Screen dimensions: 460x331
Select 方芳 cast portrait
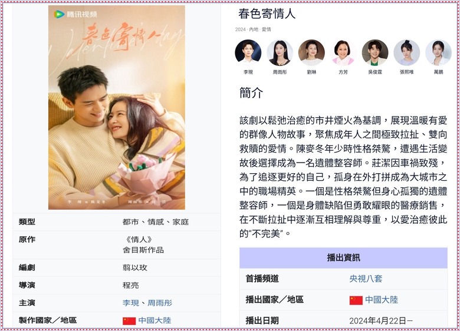coord(343,52)
